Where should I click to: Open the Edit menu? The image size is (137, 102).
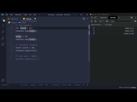[11, 15]
